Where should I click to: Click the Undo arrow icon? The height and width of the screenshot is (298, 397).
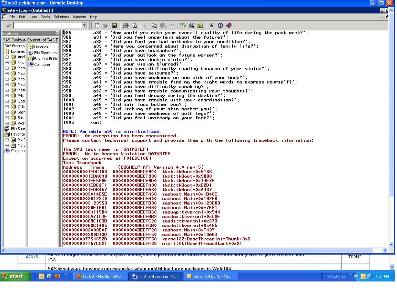pos(172,25)
